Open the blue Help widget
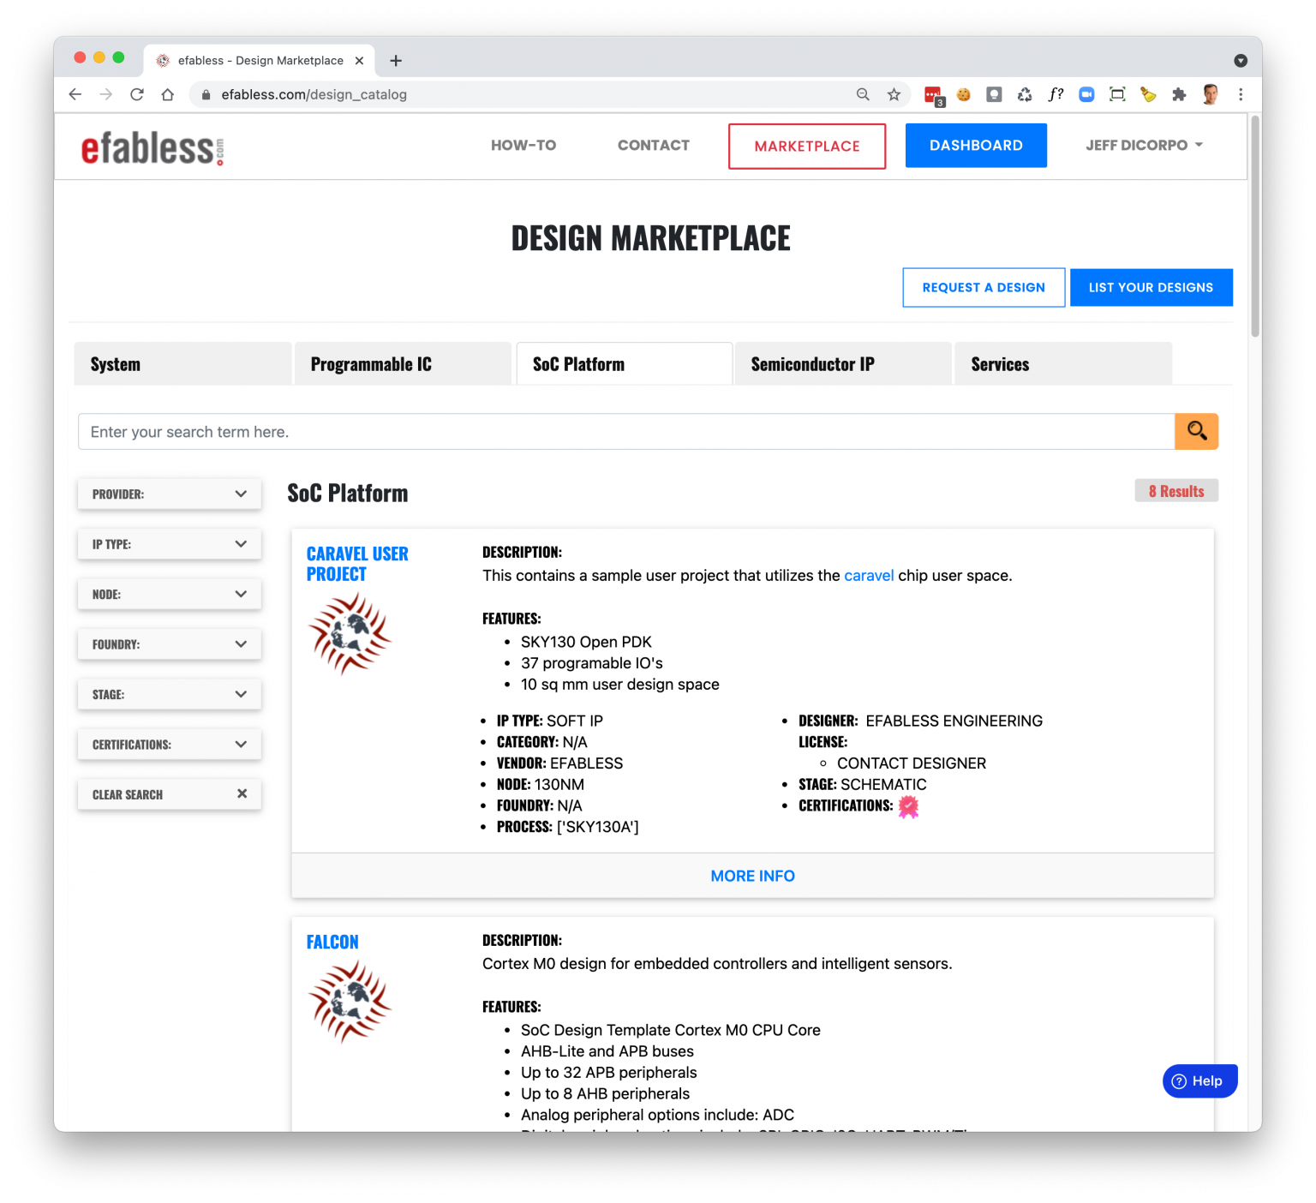 pyautogui.click(x=1199, y=1081)
